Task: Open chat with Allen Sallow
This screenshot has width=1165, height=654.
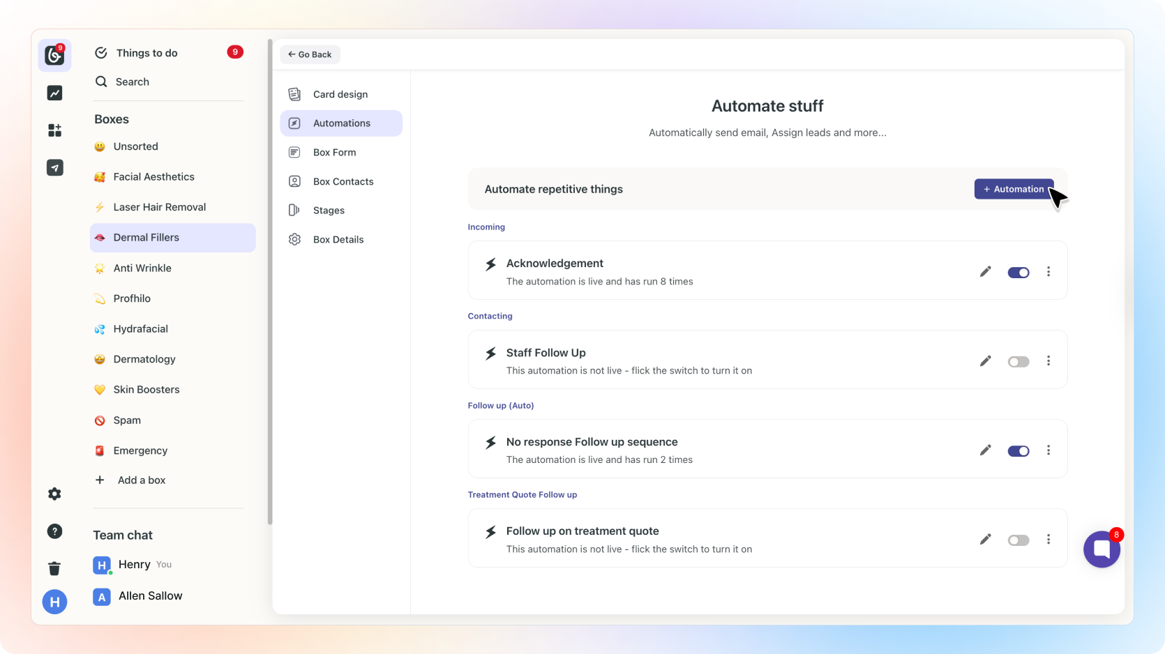Action: (x=138, y=596)
